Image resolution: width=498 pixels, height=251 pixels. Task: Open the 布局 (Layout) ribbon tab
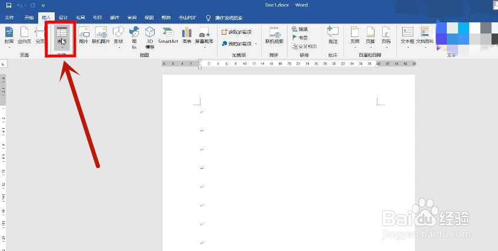[81, 18]
